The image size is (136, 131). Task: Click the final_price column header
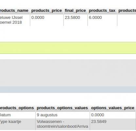[75, 11]
